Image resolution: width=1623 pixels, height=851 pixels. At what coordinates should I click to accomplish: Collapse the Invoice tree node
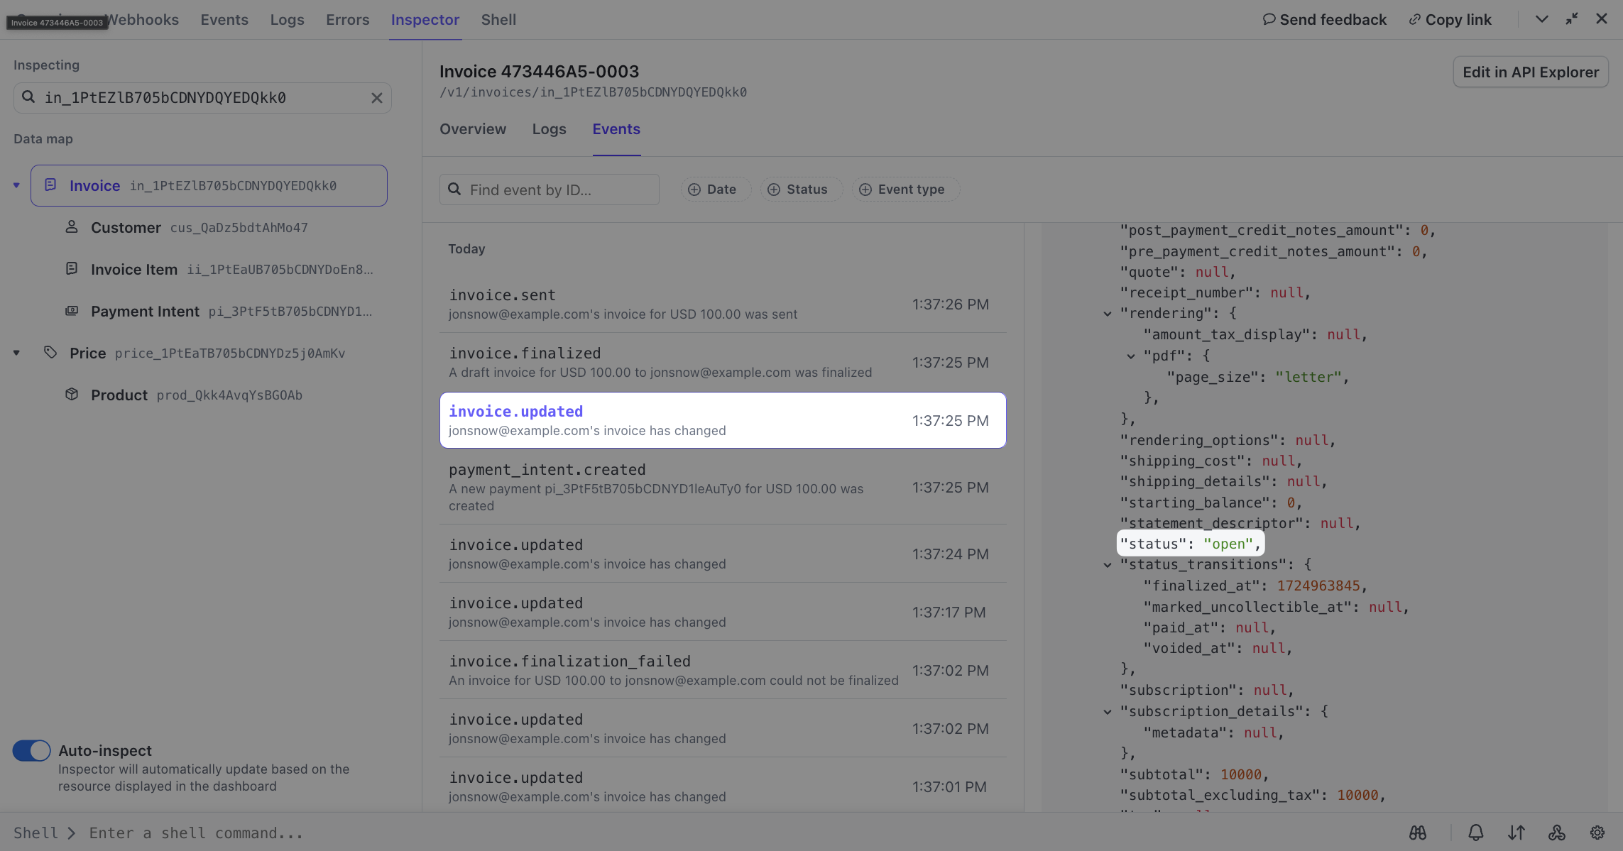click(x=16, y=185)
